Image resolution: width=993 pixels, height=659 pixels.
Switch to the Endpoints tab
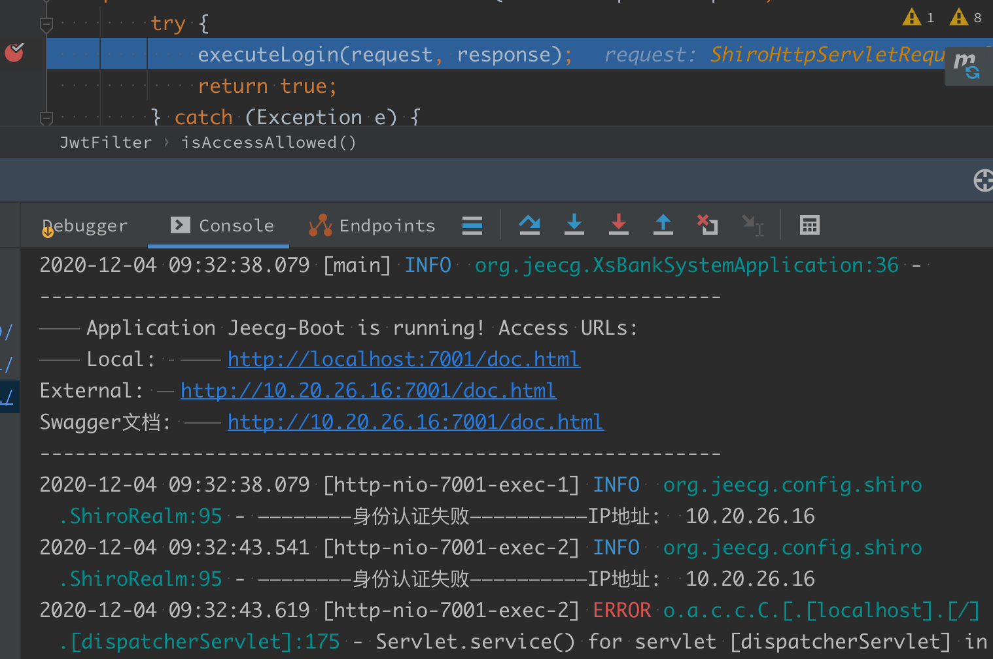[372, 225]
